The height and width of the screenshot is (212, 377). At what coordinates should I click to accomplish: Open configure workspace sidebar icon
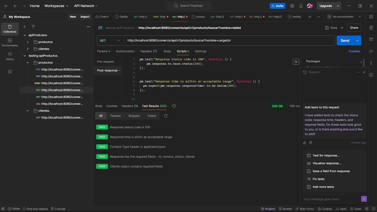point(10,72)
